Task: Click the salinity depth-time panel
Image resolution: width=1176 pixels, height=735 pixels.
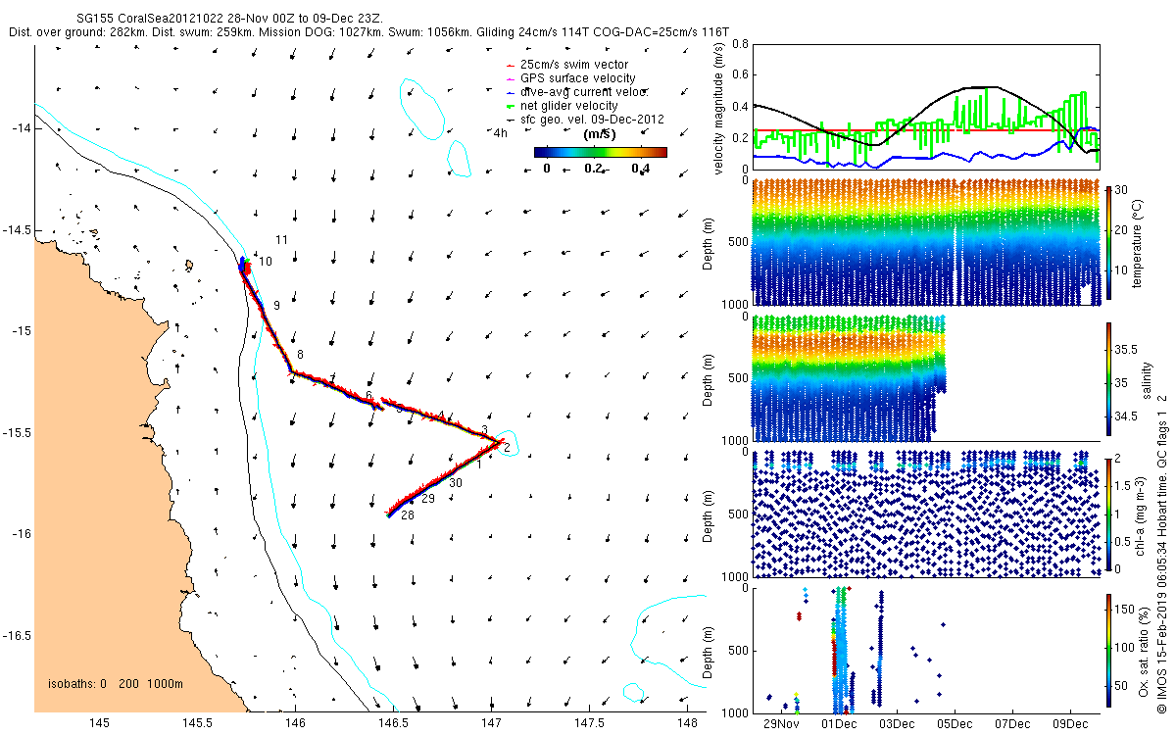Action: 926,378
